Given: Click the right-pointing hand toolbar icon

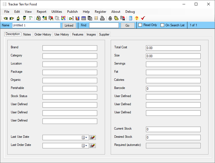Looking at the screenshot, I should 12,18.
